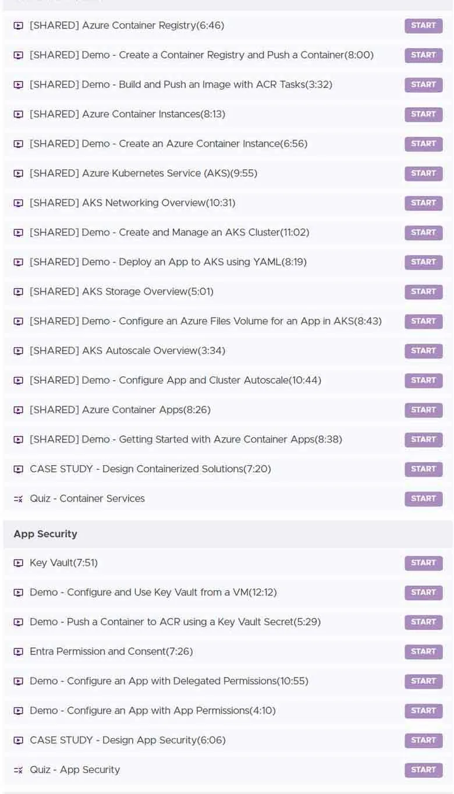Click video icon for ACR Tasks demo
Screen dimensions: 454x794
coord(19,85)
